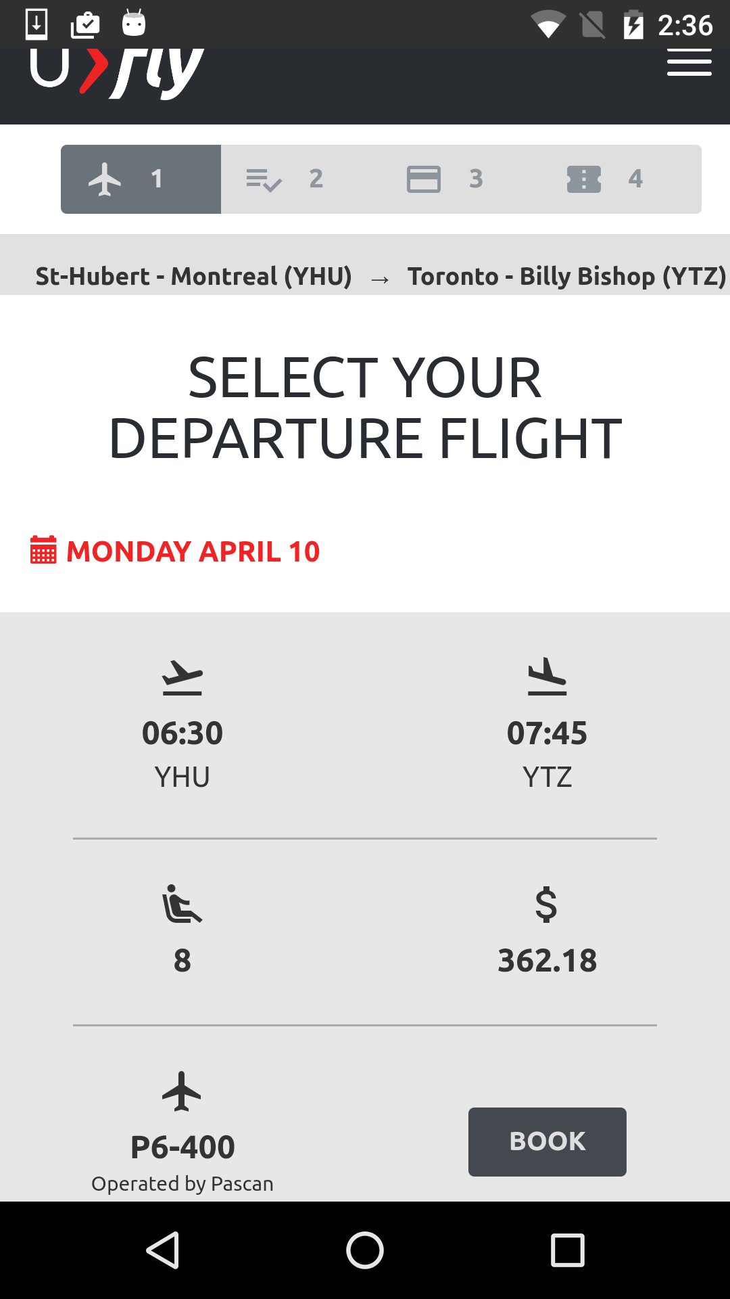Tap the Toronto - Billy Bishop (YTZ) destination
730x1299 pixels.
point(566,276)
